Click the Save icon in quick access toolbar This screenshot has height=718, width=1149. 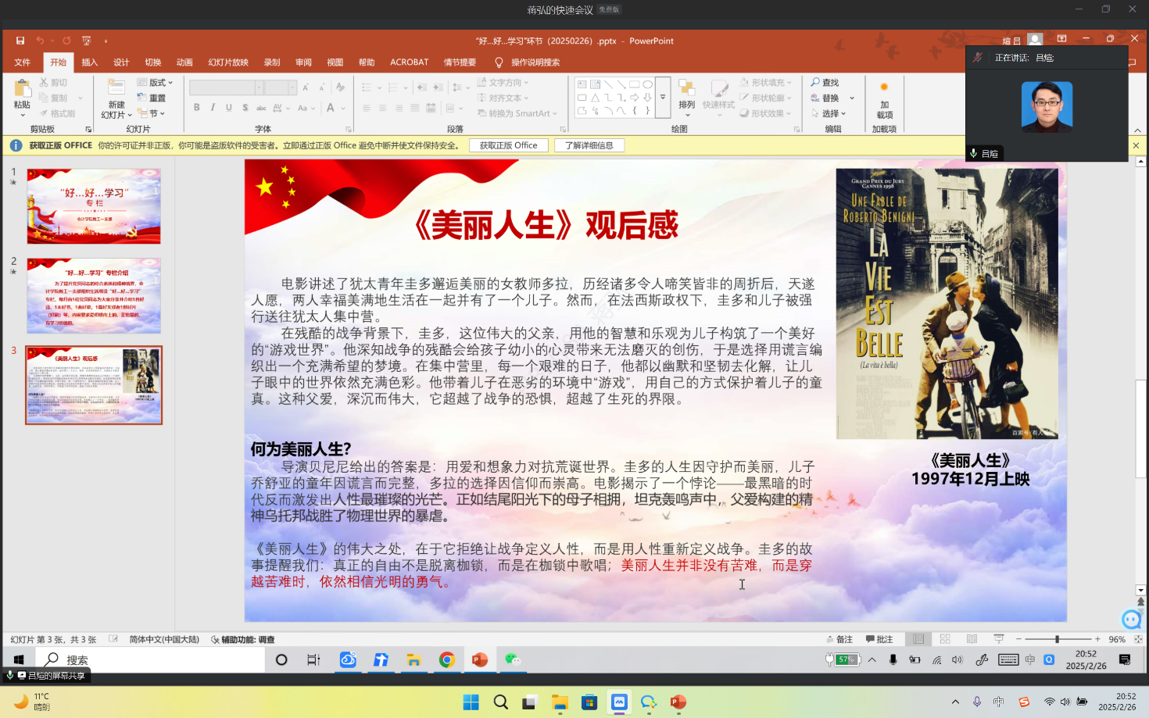[20, 41]
